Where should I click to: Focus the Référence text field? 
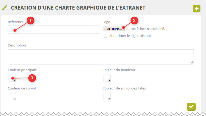pyautogui.click(x=54, y=30)
